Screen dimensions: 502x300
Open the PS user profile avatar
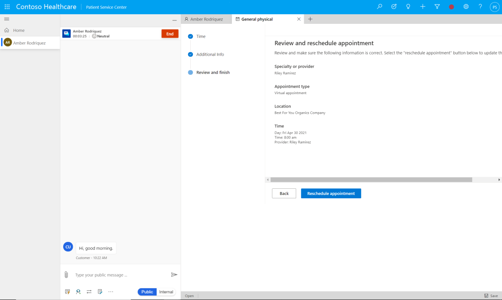point(494,7)
